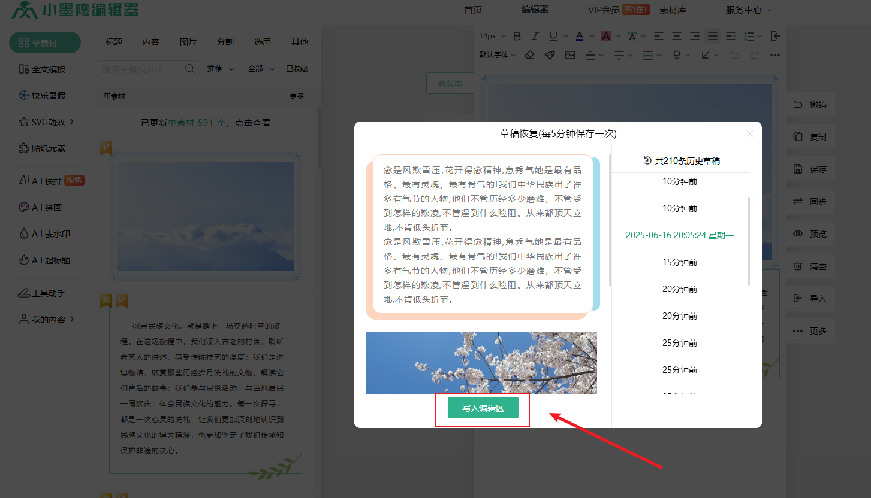Open the underline style dropdown arrow
The image size is (871, 498).
[x=566, y=36]
